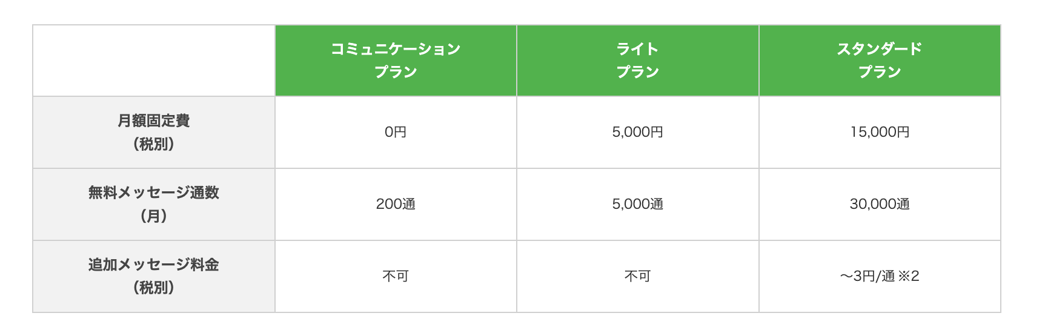The image size is (1045, 333).
Task: Select the 30,000通 cell
Action: 879,204
